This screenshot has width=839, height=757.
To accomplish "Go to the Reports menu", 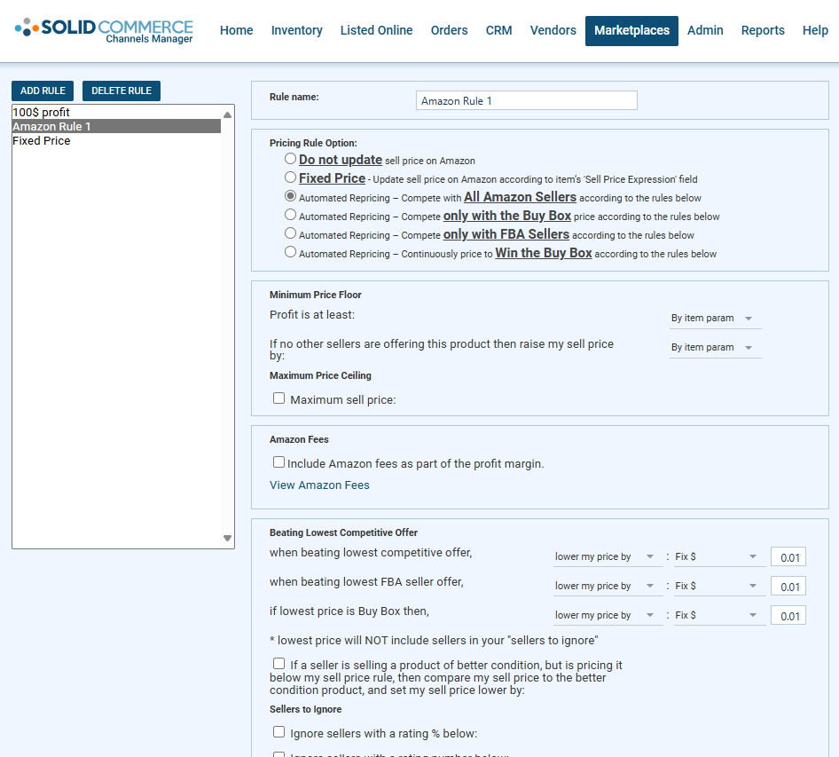I will pyautogui.click(x=763, y=30).
